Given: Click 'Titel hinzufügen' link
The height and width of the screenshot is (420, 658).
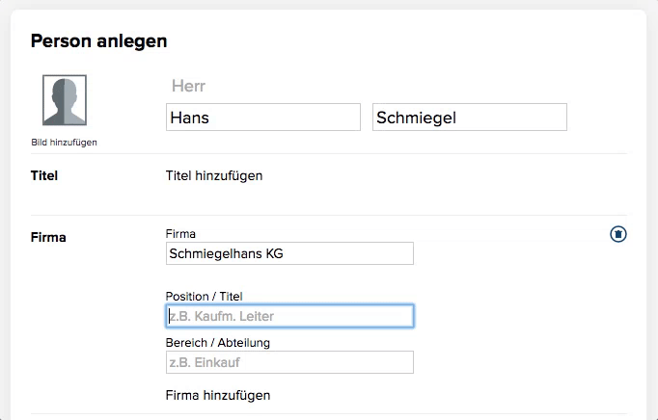Looking at the screenshot, I should tap(214, 175).
